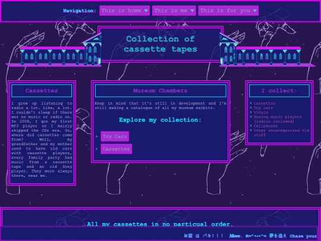Click the 'Vinyls' entry in I collect list

point(261,112)
